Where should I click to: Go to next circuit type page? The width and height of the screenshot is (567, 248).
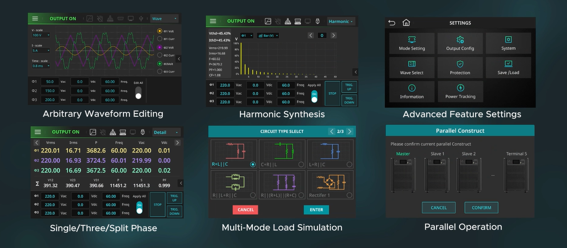click(x=350, y=132)
